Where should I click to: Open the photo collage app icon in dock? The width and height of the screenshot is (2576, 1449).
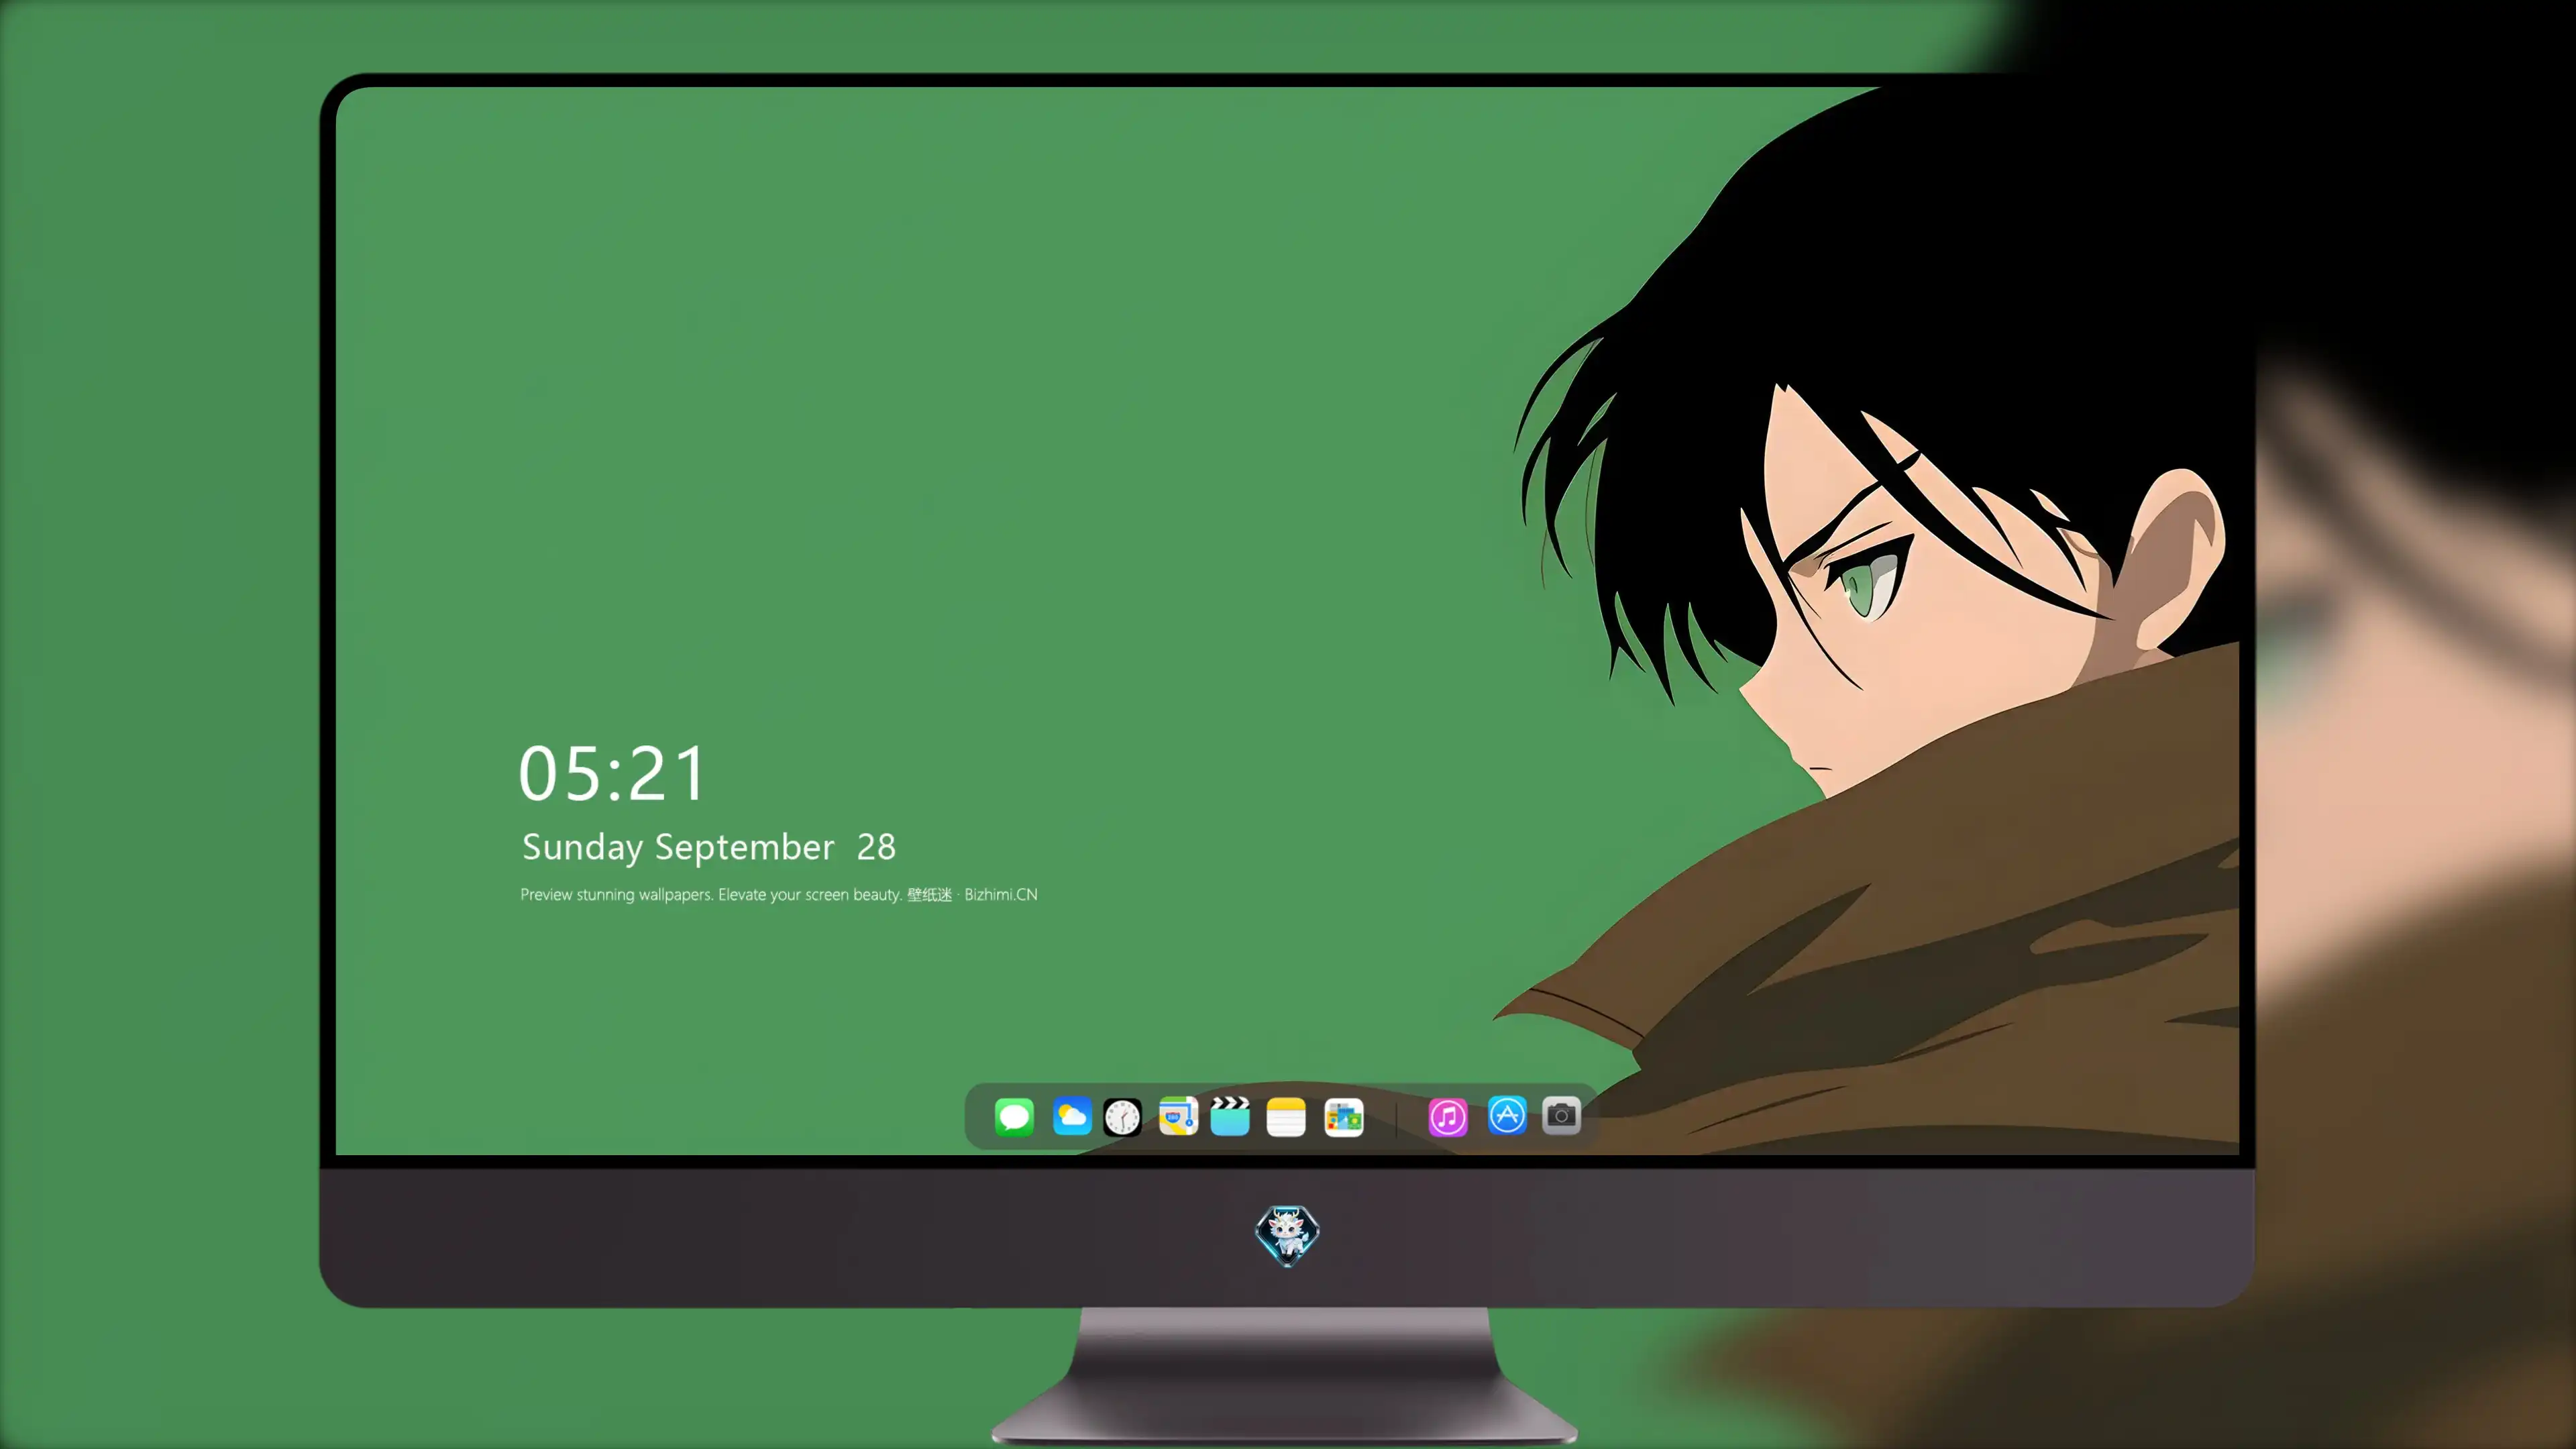tap(1344, 1117)
